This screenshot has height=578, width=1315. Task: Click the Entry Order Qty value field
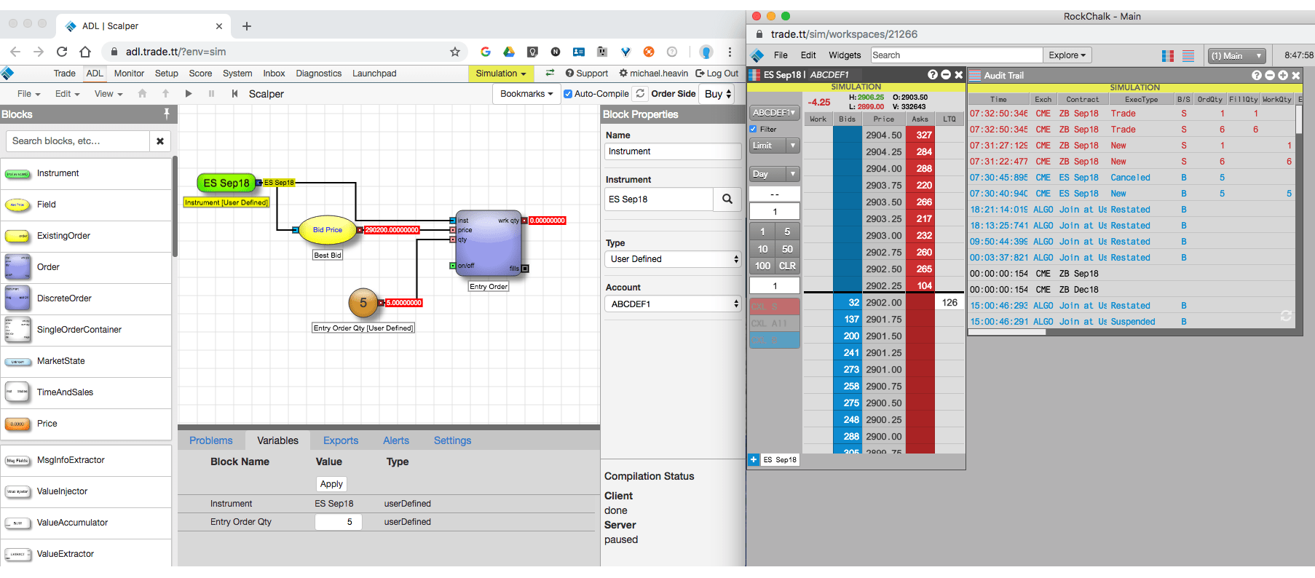[339, 522]
